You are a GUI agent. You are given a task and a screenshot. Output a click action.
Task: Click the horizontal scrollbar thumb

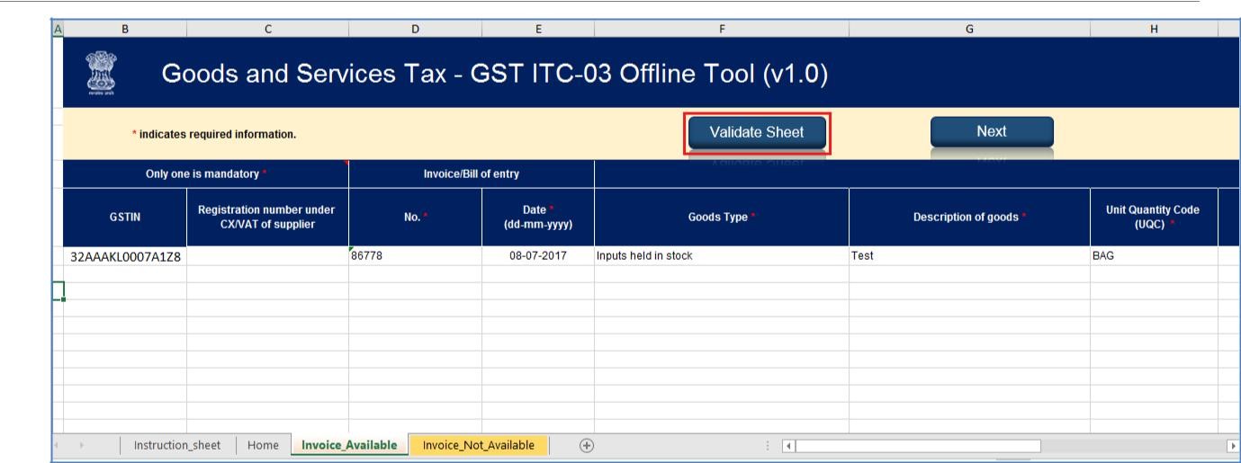tap(916, 446)
